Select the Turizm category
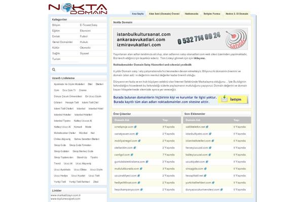The height and width of the screenshot is (202, 304). (56, 59)
